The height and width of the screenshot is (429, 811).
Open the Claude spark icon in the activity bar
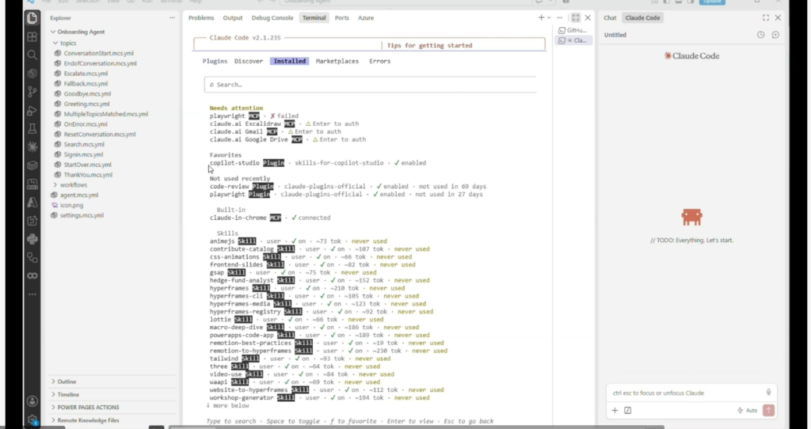[x=32, y=146]
